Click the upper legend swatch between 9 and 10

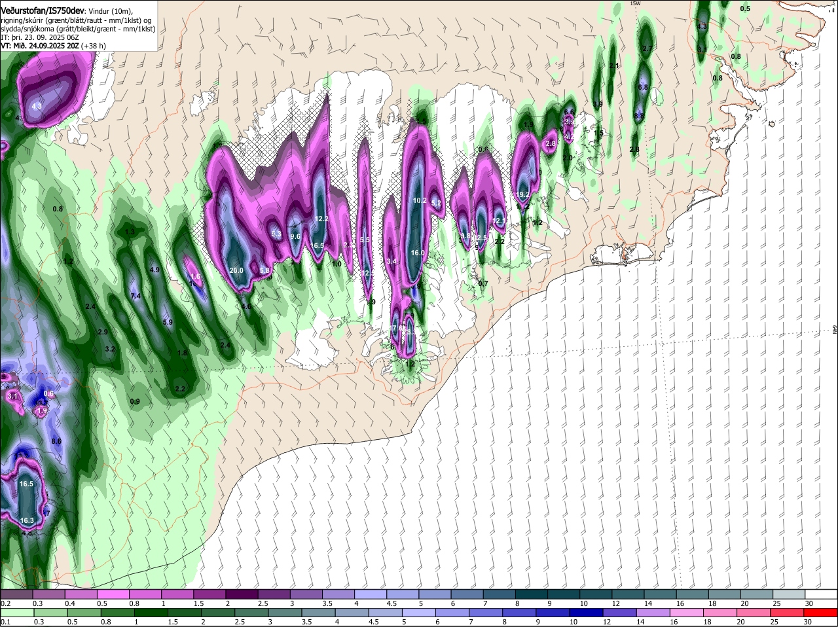tap(564, 594)
